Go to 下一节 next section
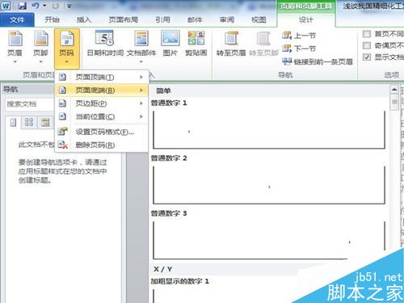The width and height of the screenshot is (404, 303). (299, 48)
